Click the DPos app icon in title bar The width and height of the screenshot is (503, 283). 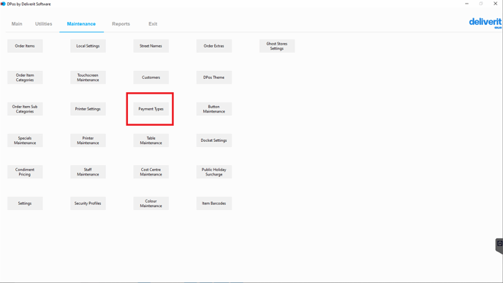pos(3,4)
